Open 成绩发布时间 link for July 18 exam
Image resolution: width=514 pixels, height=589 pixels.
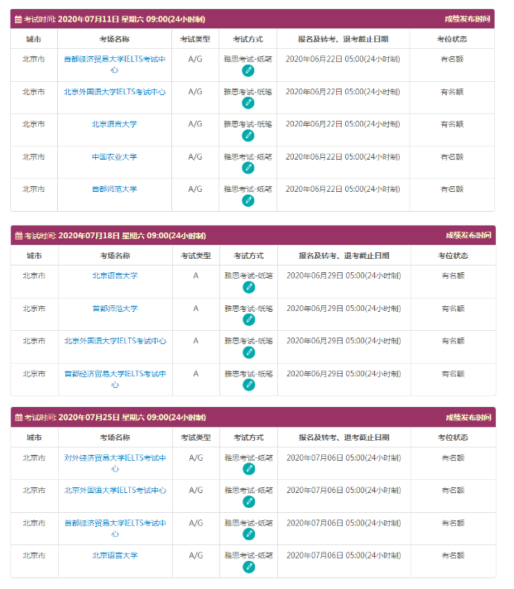(468, 236)
